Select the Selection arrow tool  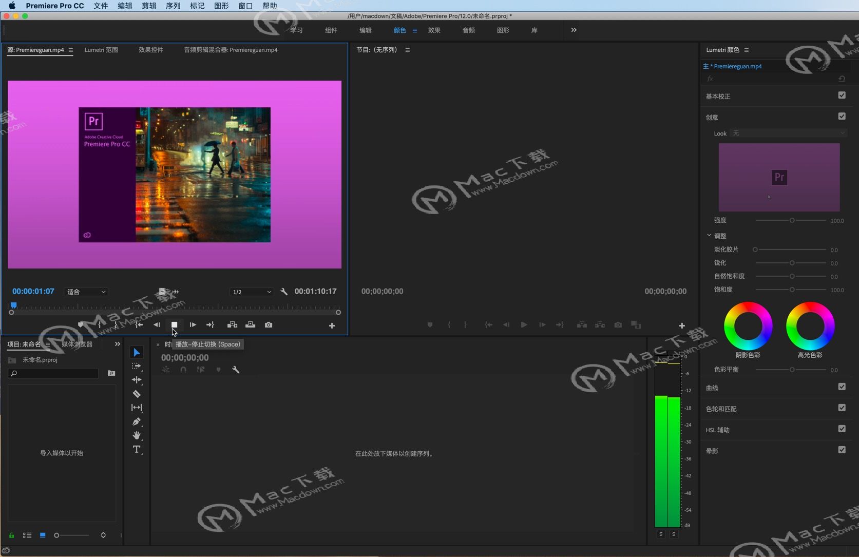(137, 352)
